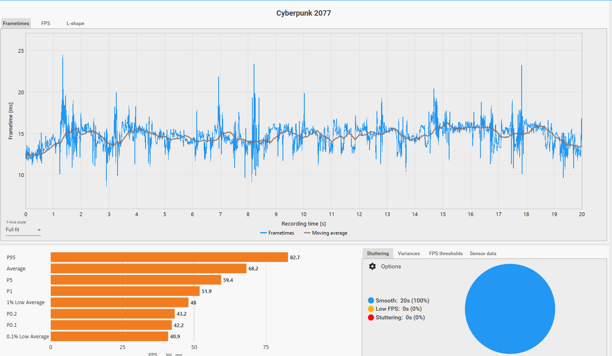Show the Sensor data tab
The image size is (612, 356).
tap(483, 254)
